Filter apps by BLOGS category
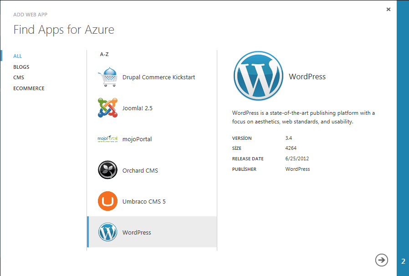The width and height of the screenshot is (409, 276). [x=21, y=67]
